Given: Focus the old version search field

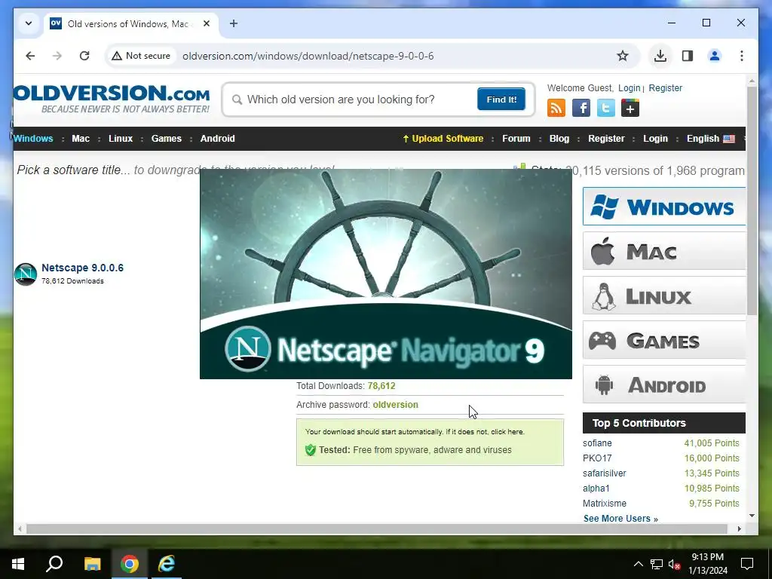Looking at the screenshot, I should [354, 100].
